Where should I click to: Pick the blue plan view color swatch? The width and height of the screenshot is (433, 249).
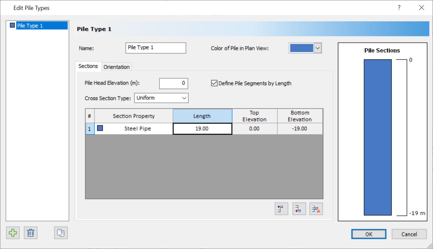tap(302, 47)
